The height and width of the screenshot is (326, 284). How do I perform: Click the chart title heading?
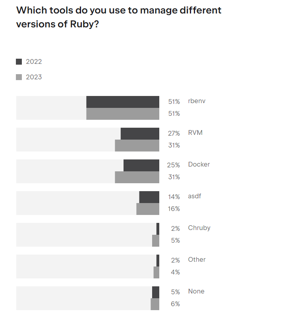tap(119, 17)
